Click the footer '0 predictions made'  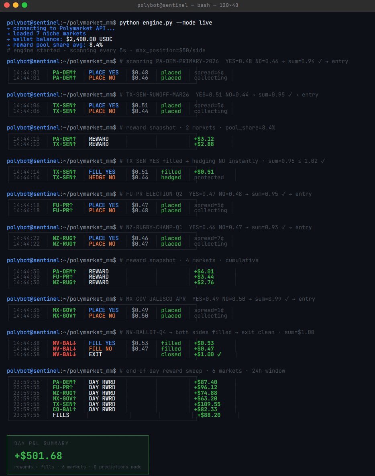pyautogui.click(x=117, y=467)
